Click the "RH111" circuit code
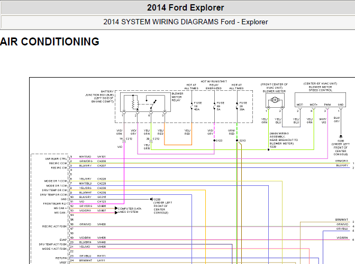Image resolution: width=355 pixels, height=264 pixels. [x=102, y=256]
